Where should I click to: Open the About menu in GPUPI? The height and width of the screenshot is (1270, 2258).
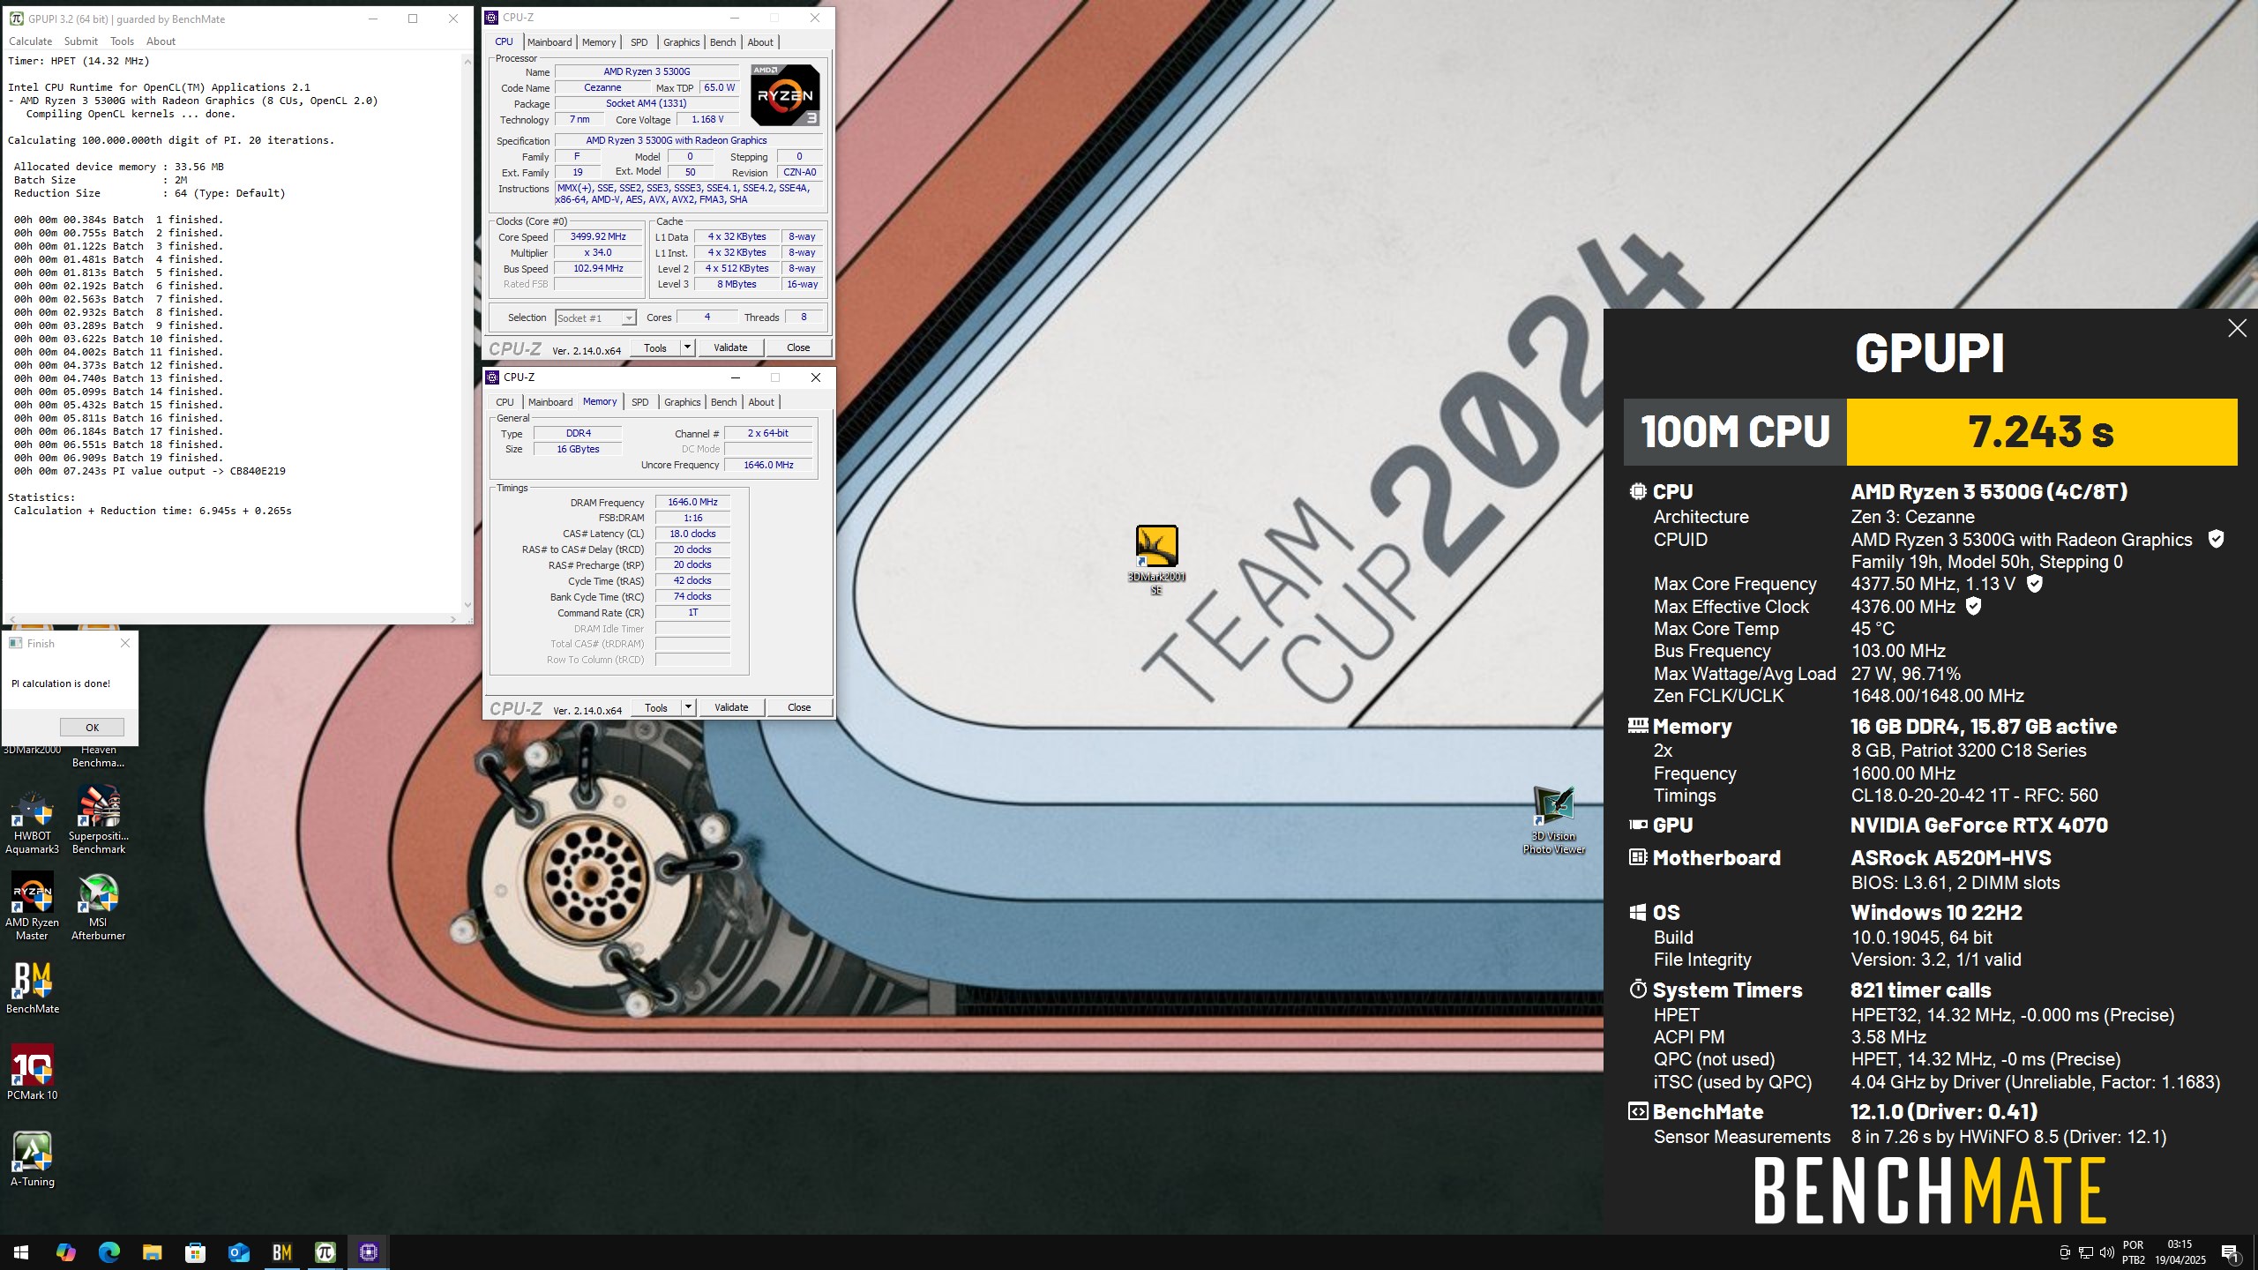point(161,41)
